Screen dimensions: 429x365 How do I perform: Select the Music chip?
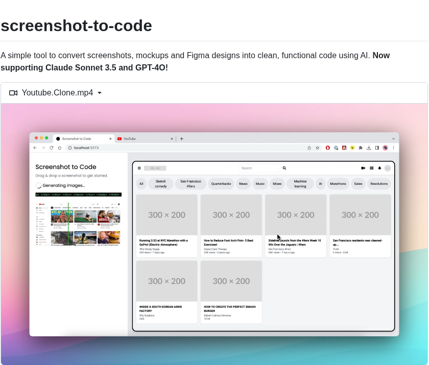click(260, 184)
